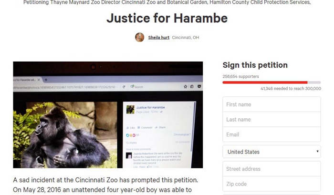Viewport: 334px width, 195px height.
Task: Close the tab via X icon in photo
Action: tap(39, 80)
